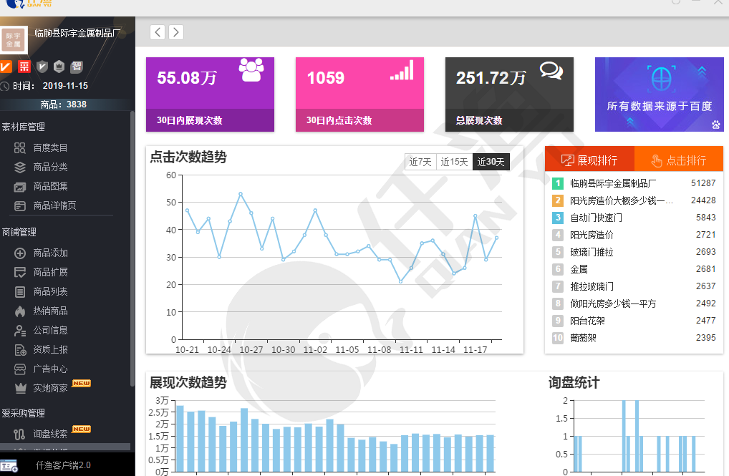Open 百度类目 in the sidebar

tap(50, 148)
